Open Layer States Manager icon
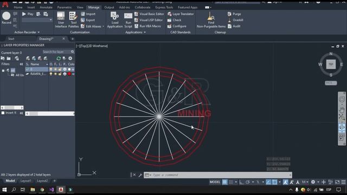 tap(17, 58)
